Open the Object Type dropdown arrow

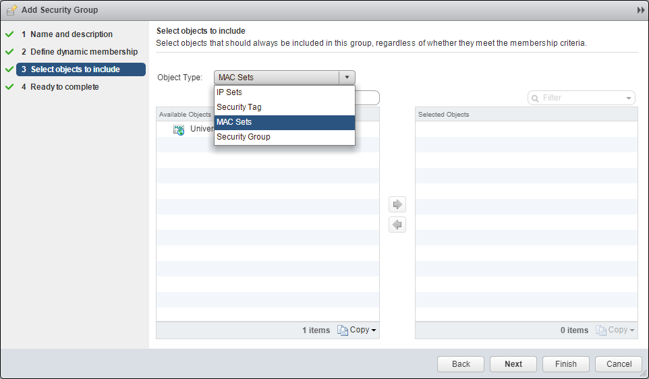[x=347, y=78]
